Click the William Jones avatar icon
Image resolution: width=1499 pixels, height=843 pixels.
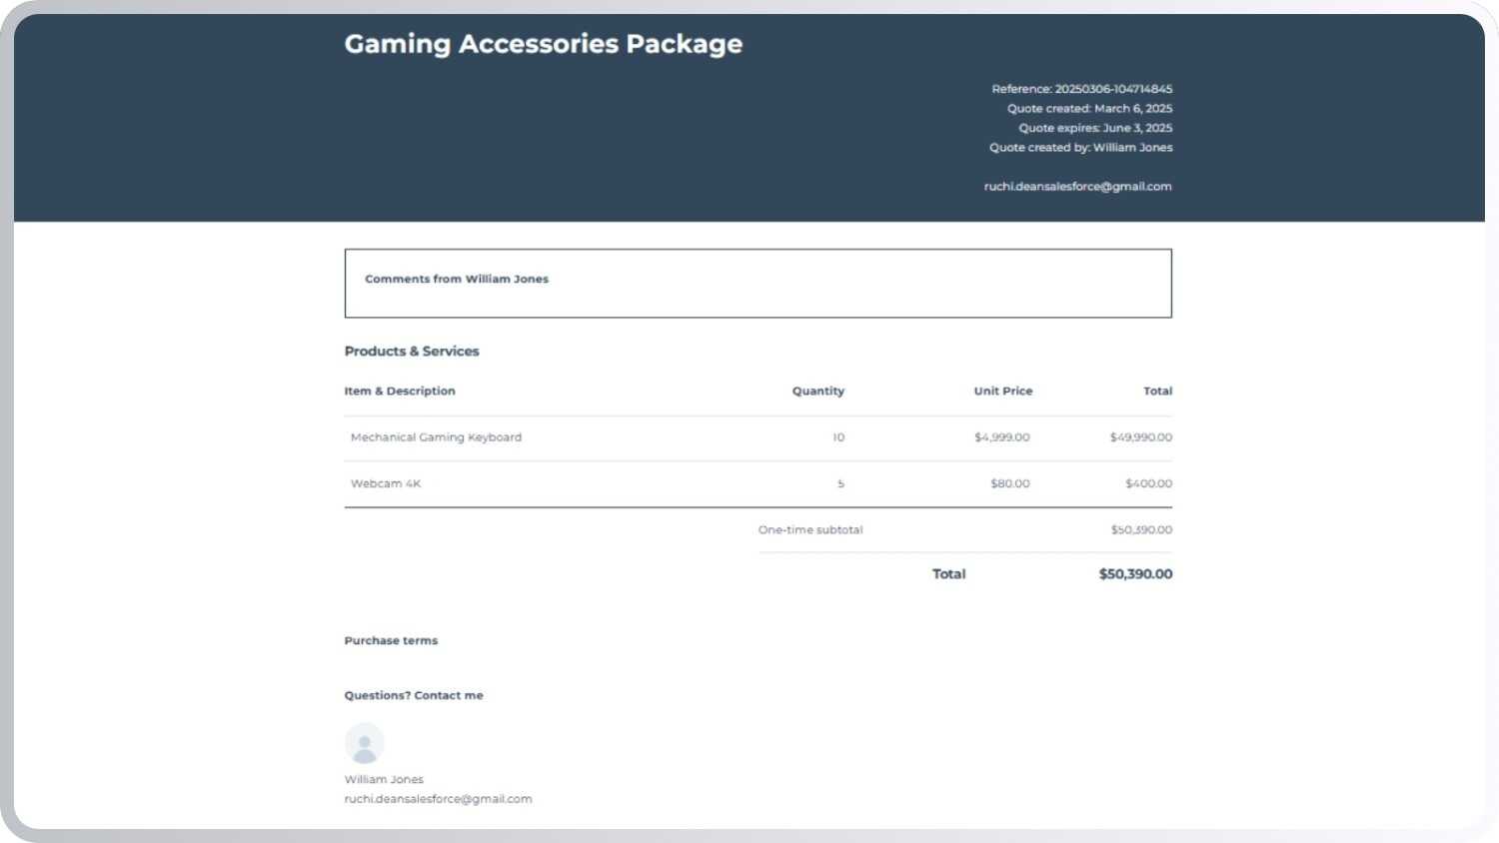click(x=364, y=743)
